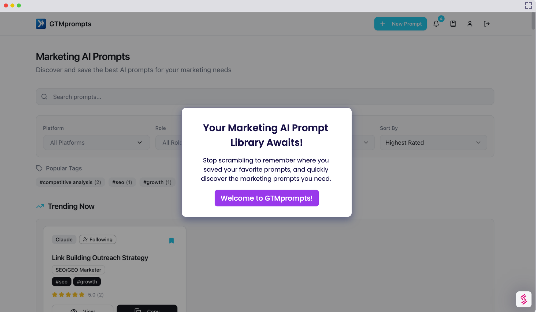This screenshot has height=312, width=536.
Task: Open the Sort By Highest Rated dropdown
Action: pyautogui.click(x=433, y=142)
